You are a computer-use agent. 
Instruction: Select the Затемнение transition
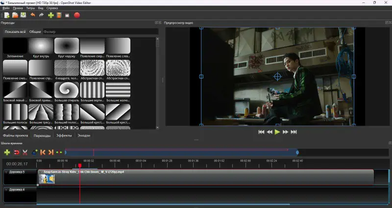click(x=15, y=48)
